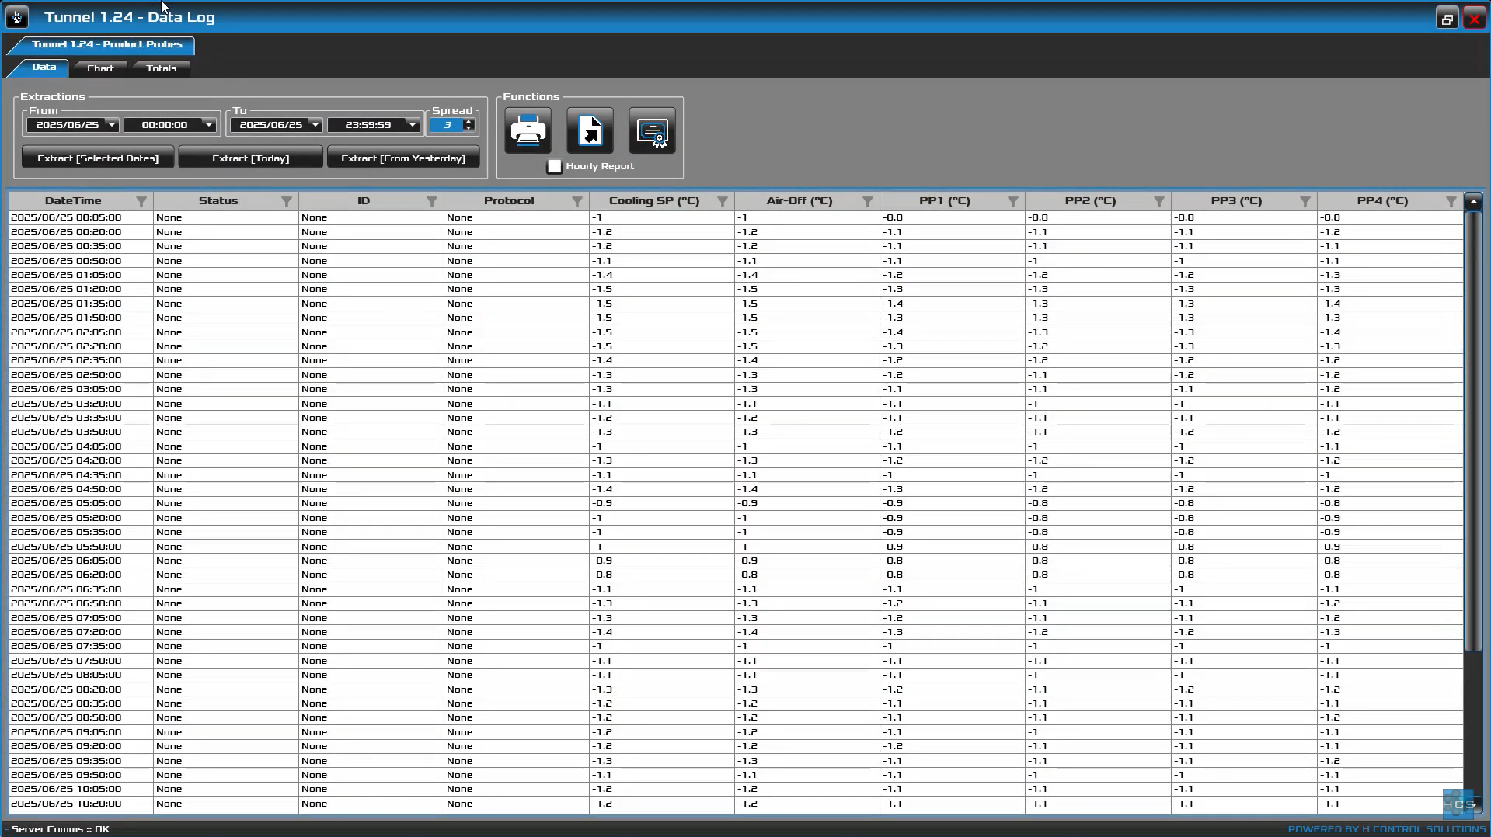The image size is (1491, 837).
Task: Filter the Air-Off column
Action: point(868,201)
